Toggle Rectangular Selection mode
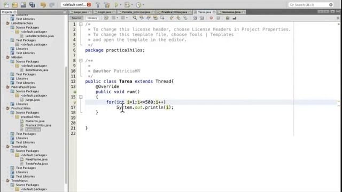The width and height of the screenshot is (342, 192). pyautogui.click(x=162, y=18)
